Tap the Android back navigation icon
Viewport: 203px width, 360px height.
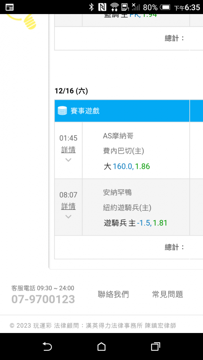(x=47, y=346)
